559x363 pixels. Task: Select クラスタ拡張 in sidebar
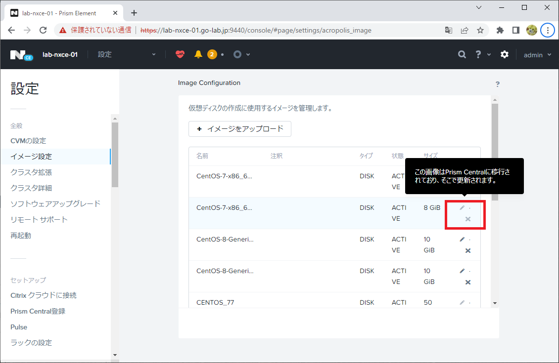tap(31, 172)
